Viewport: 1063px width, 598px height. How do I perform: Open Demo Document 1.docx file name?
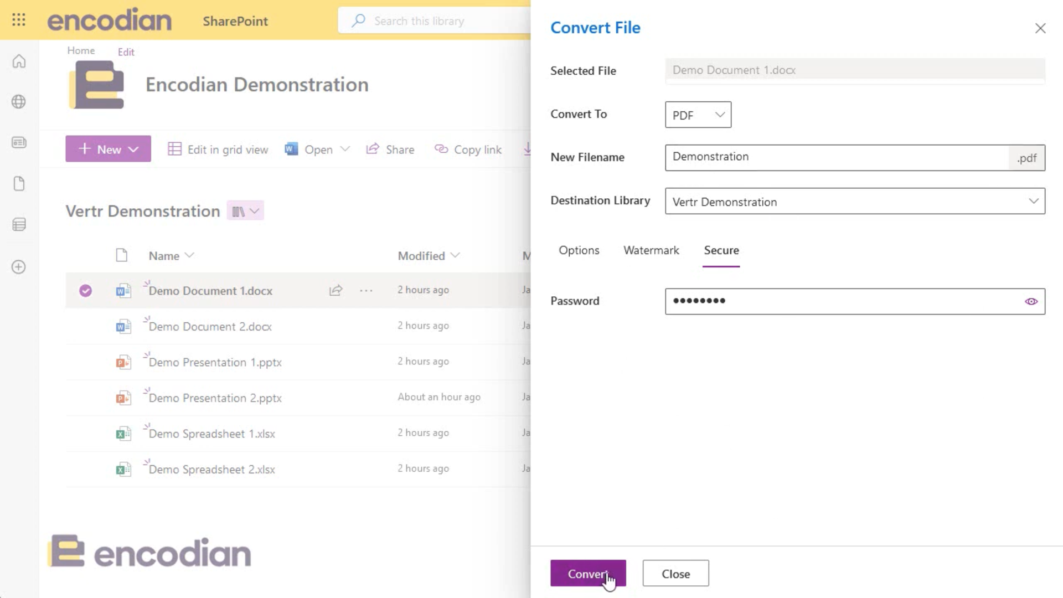coord(210,291)
